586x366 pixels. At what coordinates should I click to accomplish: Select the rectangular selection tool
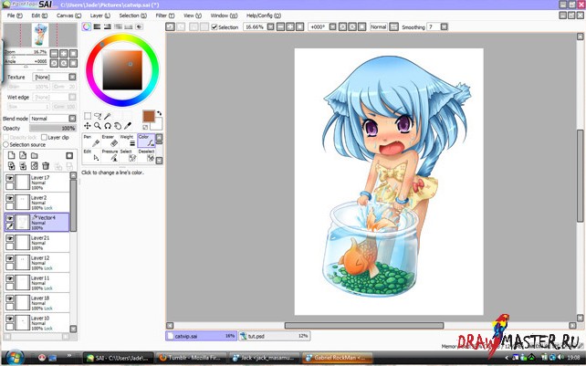click(88, 116)
